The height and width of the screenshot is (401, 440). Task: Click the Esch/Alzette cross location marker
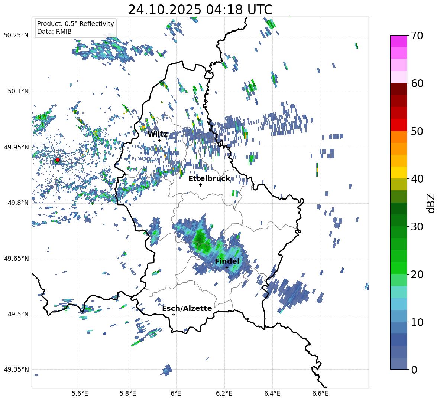click(x=174, y=315)
